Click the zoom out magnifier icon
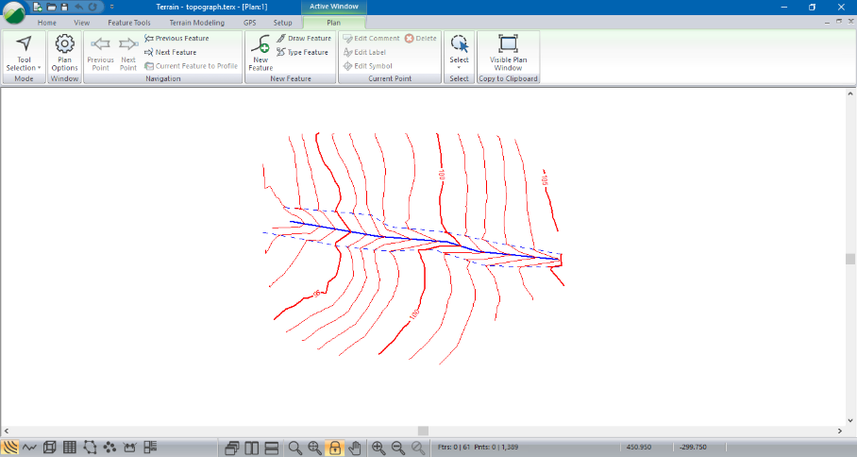 pyautogui.click(x=398, y=448)
